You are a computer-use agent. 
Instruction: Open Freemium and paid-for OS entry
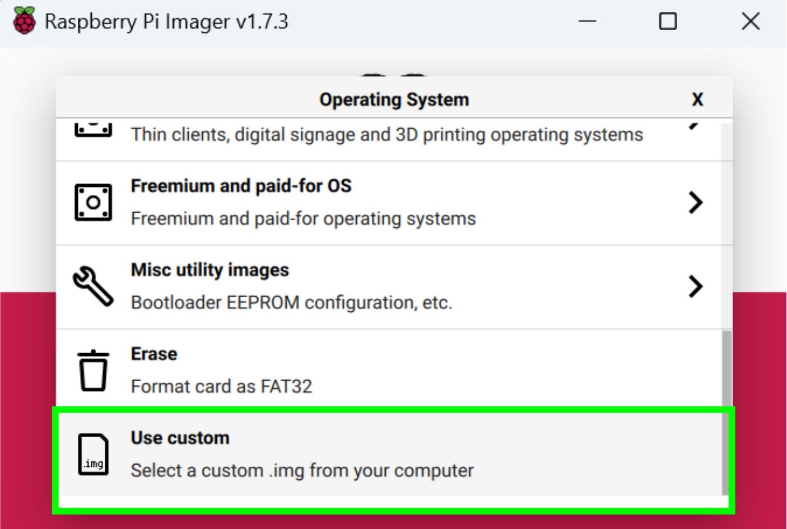pyautogui.click(x=392, y=202)
